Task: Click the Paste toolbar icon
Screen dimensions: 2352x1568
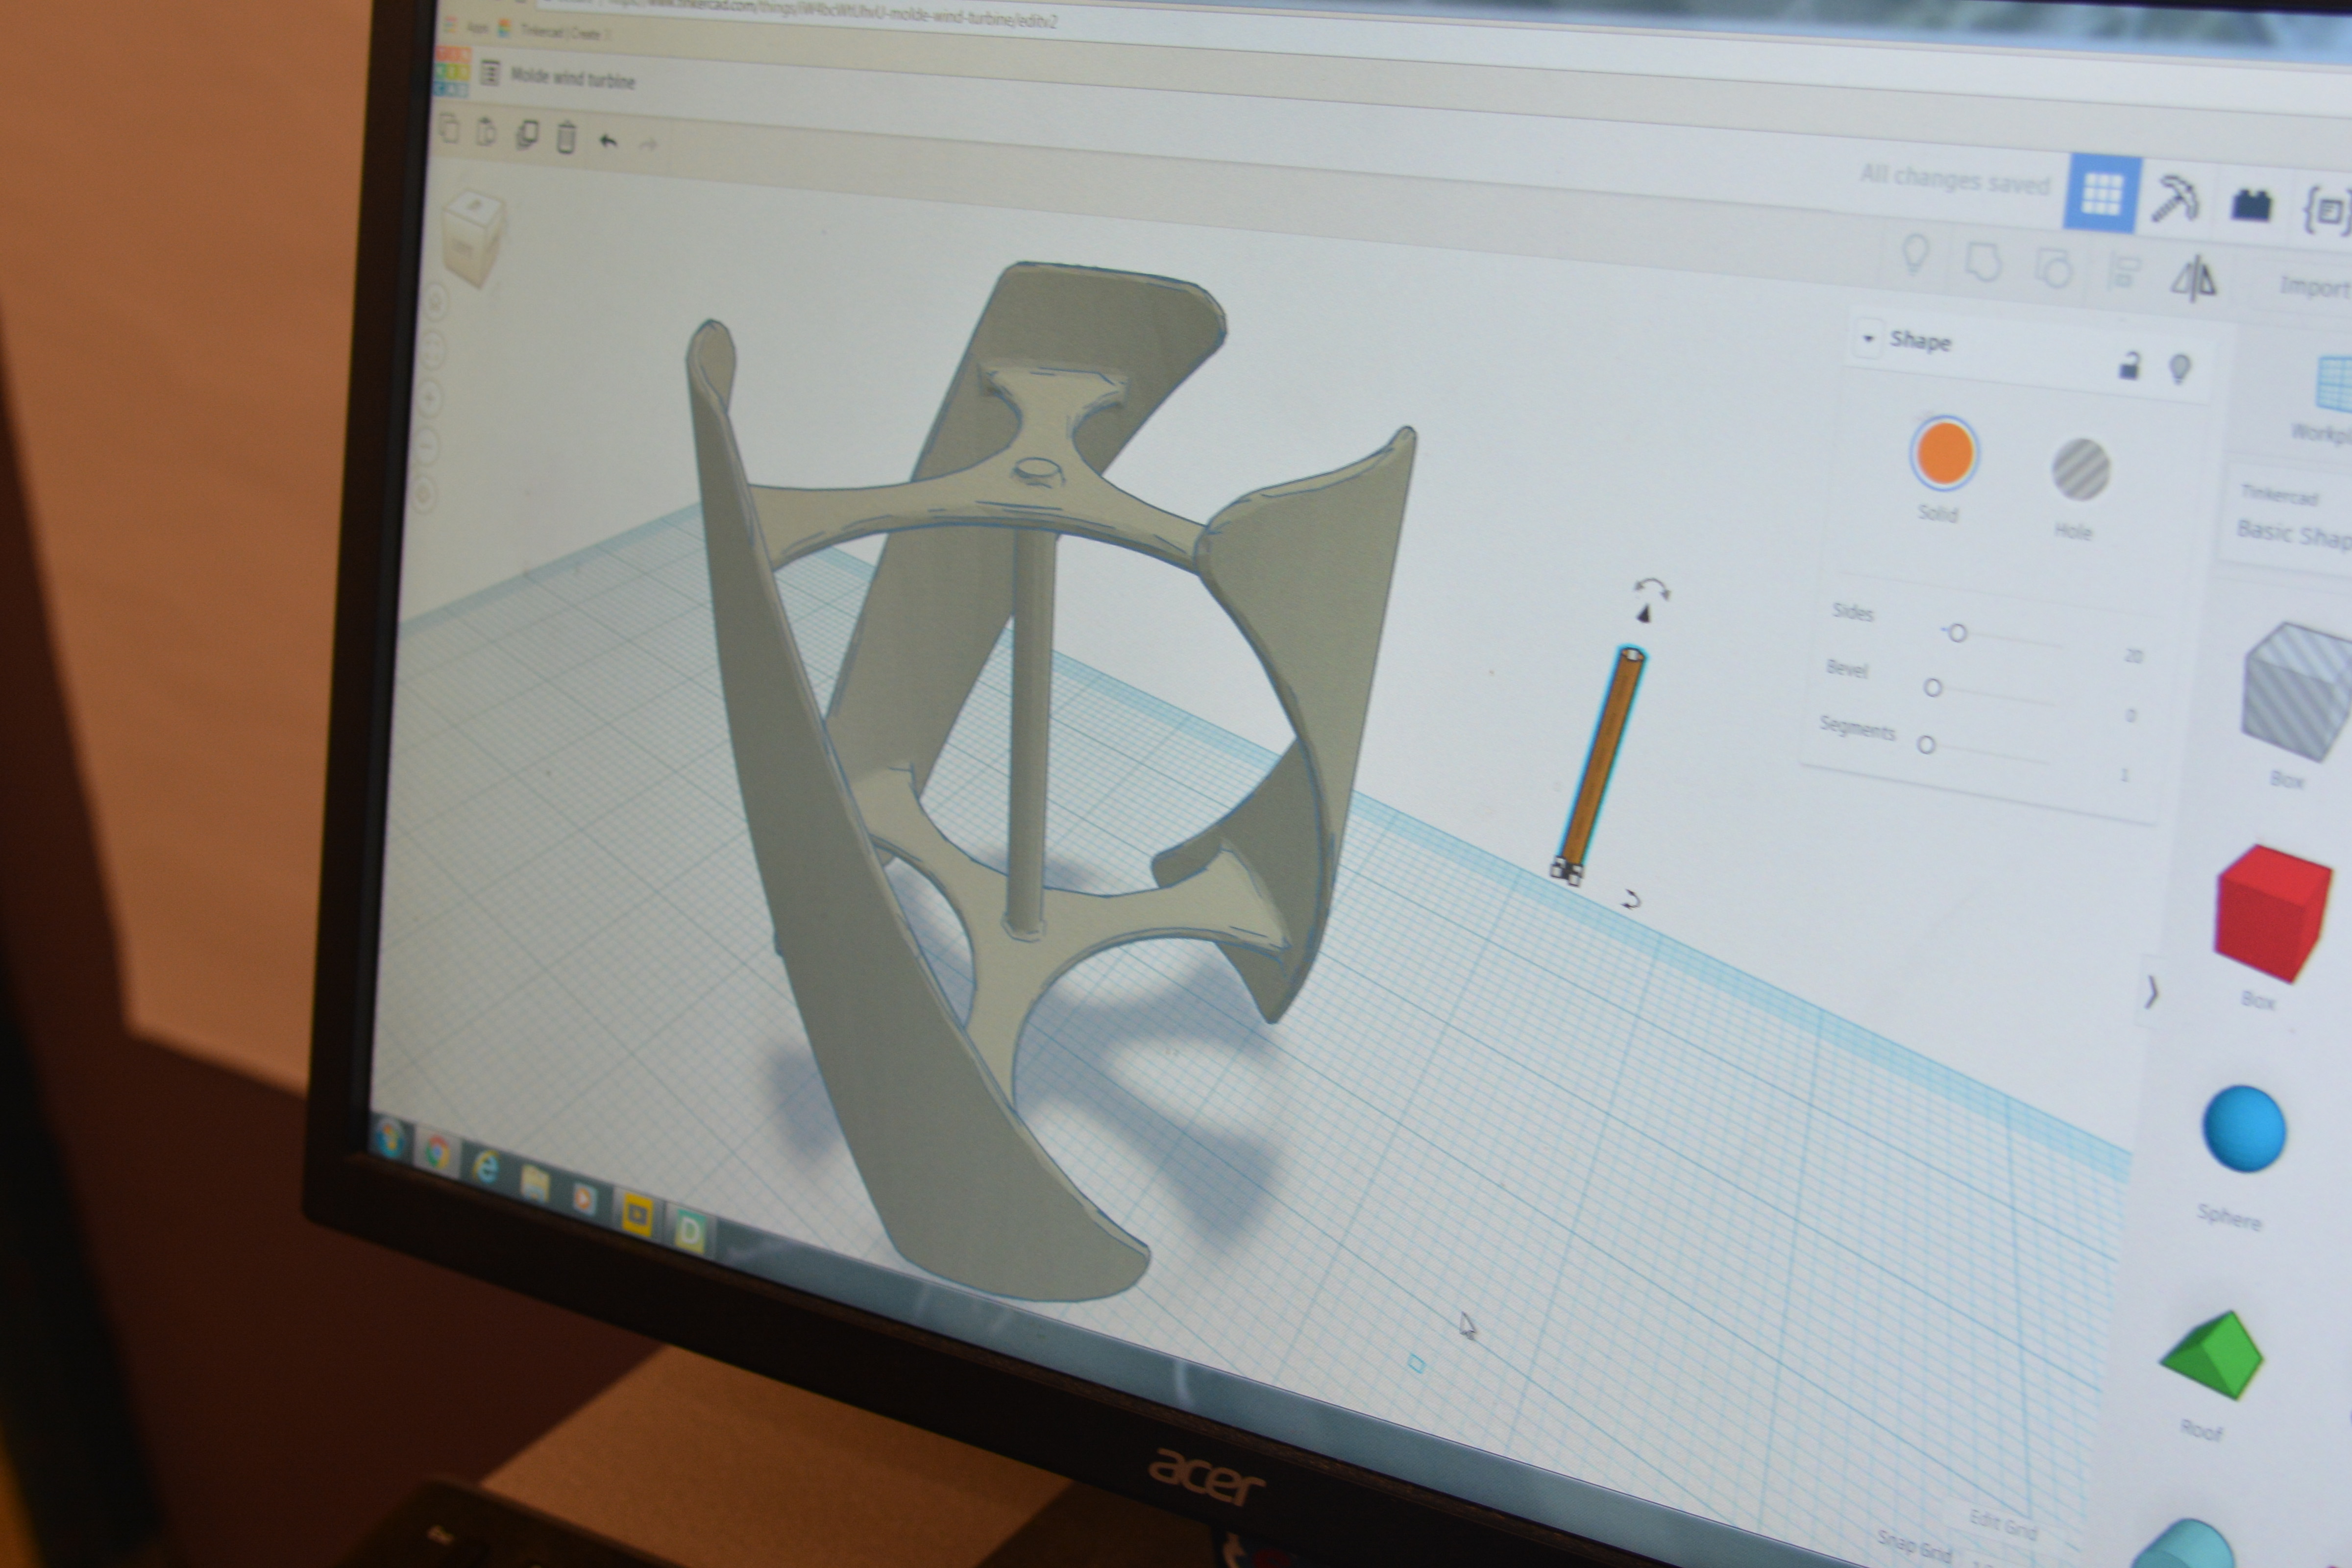Action: (486, 131)
